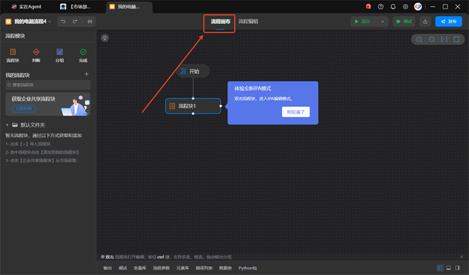Click the 完成 finish module icon
Viewport: 469px width, 275px height.
point(83,53)
